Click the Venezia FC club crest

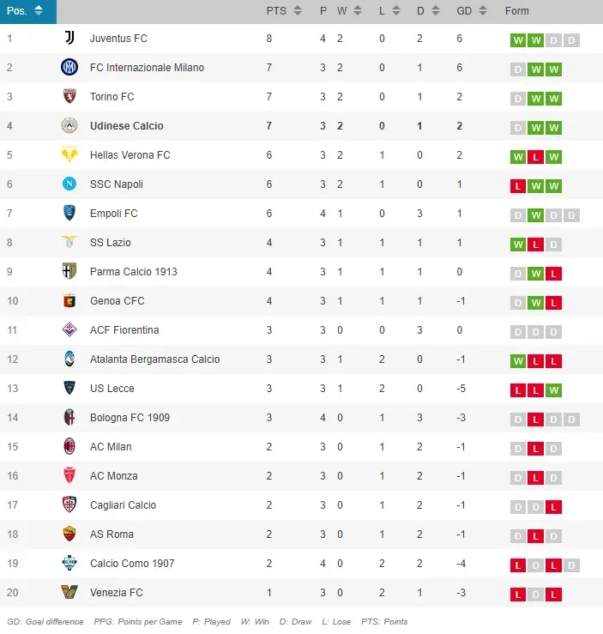[69, 593]
